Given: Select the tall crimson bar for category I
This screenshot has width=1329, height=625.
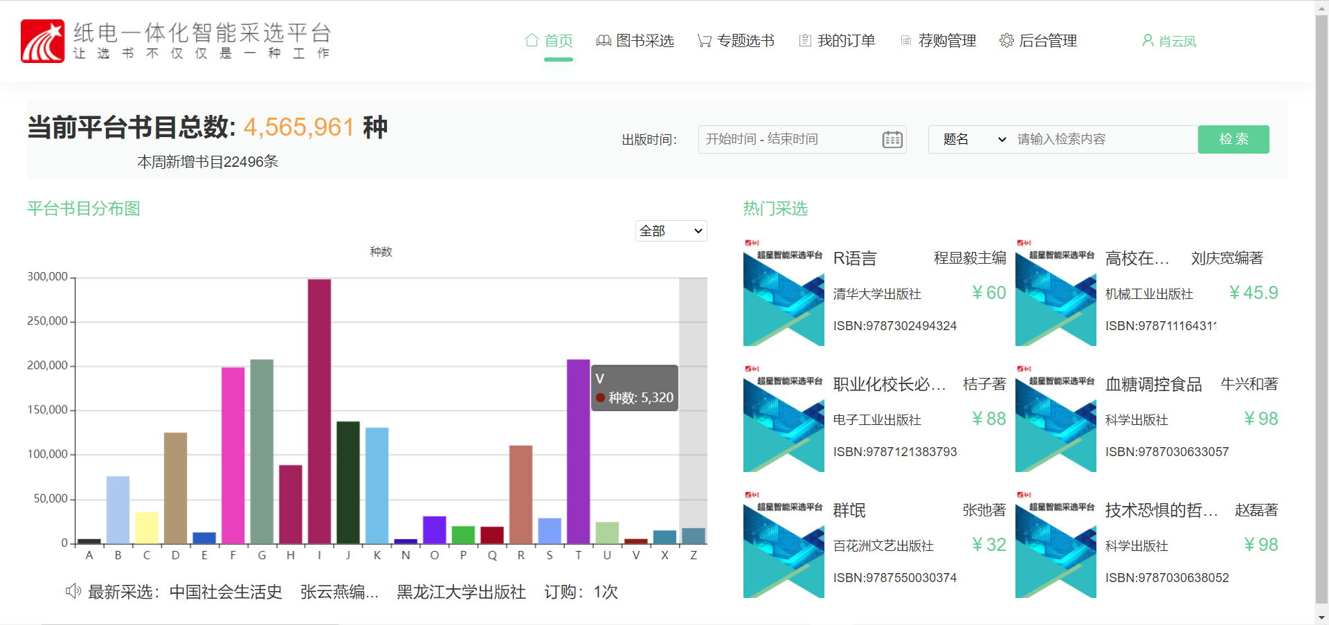Looking at the screenshot, I should coord(319,411).
